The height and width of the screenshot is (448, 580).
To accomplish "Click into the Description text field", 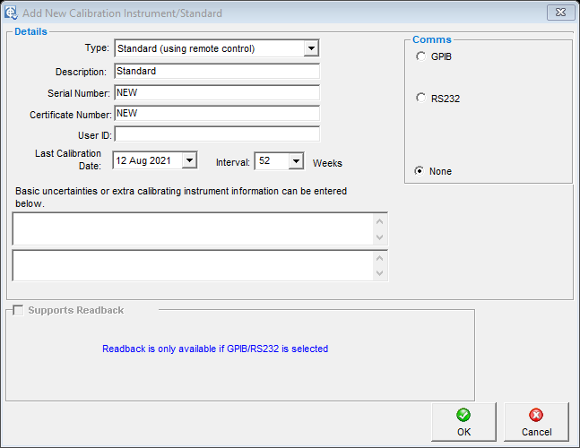I will tap(215, 71).
